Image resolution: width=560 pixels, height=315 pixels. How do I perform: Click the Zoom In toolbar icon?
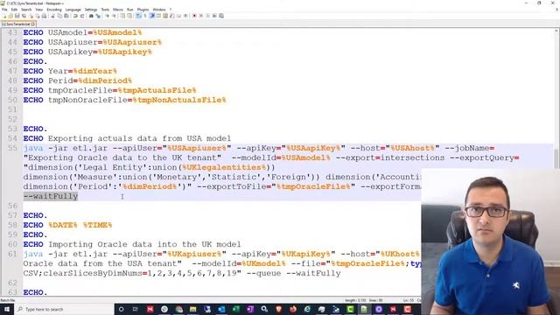[107, 16]
